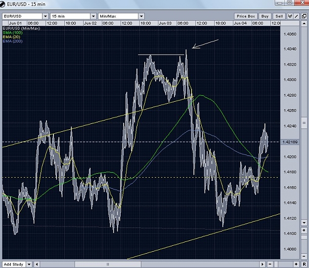Screen dimensions: 309x268
Task: Click the Jun 03 date header
Action: point(165,23)
